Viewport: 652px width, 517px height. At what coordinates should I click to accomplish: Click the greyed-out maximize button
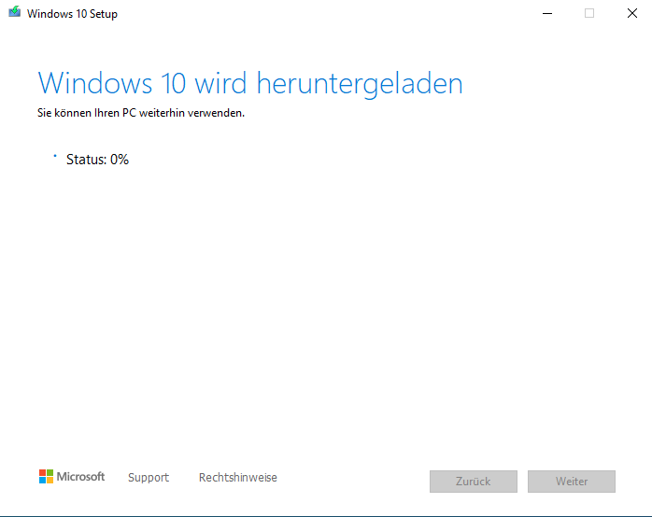pyautogui.click(x=589, y=13)
